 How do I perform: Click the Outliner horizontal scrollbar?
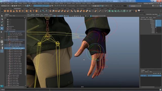(x=14, y=87)
